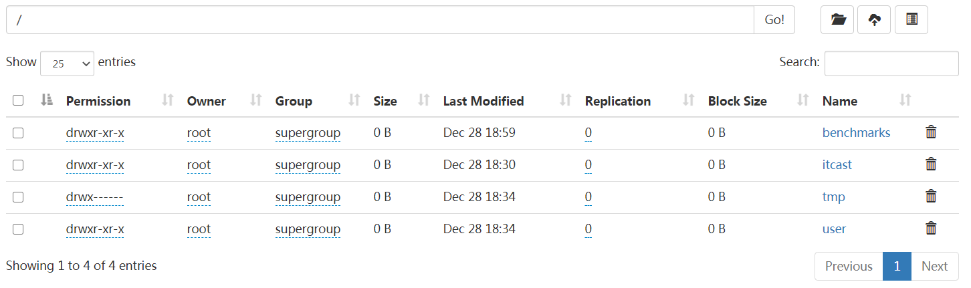This screenshot has height=288, width=971.
Task: Click the upload files cloud icon
Action: point(874,20)
